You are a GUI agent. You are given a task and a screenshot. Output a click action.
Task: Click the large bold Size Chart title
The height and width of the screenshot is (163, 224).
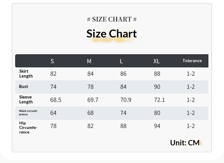[x=112, y=34]
